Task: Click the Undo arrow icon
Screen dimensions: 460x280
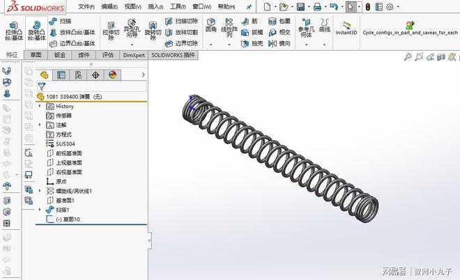Action: [x=334, y=6]
